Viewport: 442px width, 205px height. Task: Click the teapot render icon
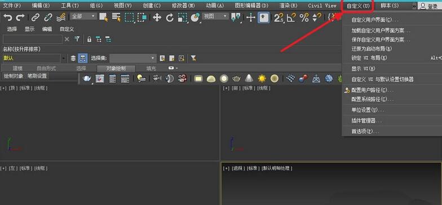87,79
